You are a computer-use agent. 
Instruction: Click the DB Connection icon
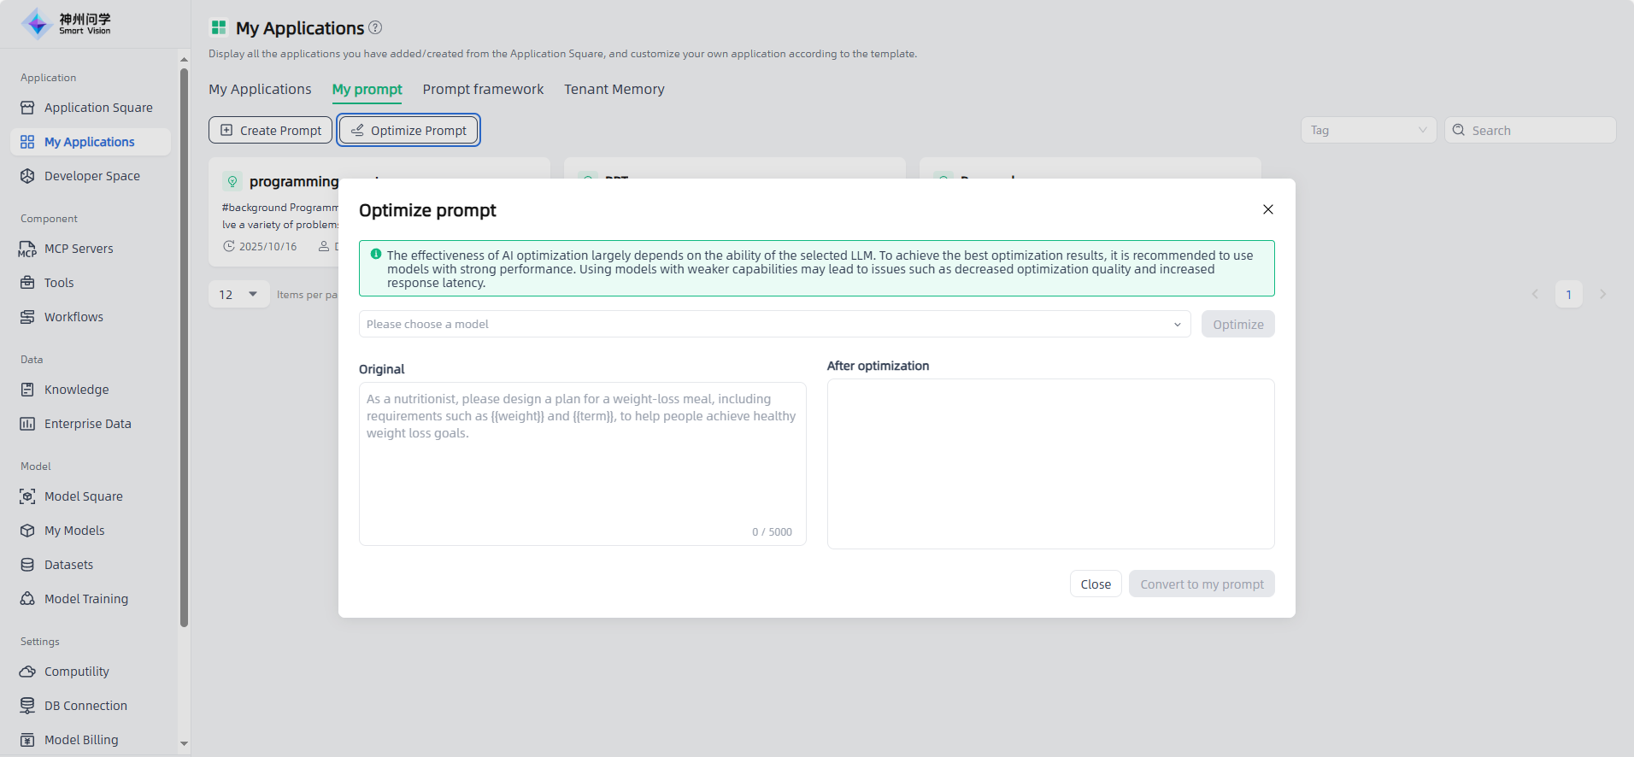click(27, 706)
